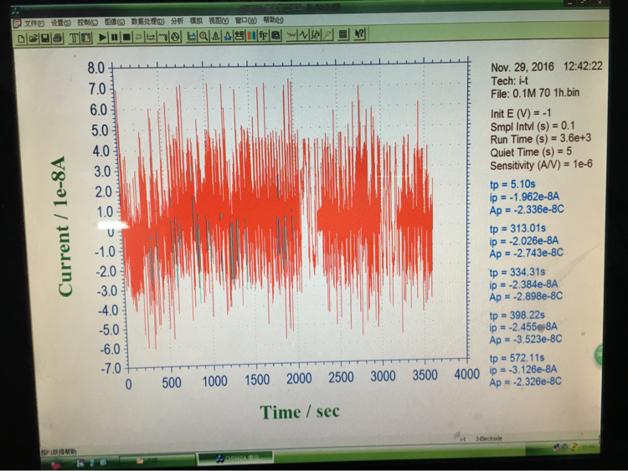This screenshot has width=628, height=471.
Task: Open Technique selection (T icon)
Action: tap(74, 38)
